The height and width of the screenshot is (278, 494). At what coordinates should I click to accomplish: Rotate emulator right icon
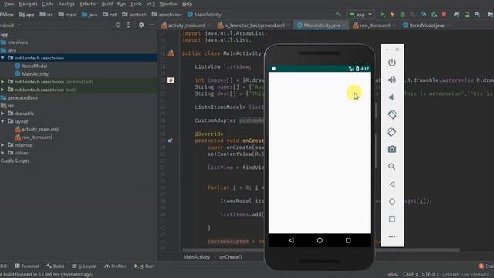tap(392, 132)
